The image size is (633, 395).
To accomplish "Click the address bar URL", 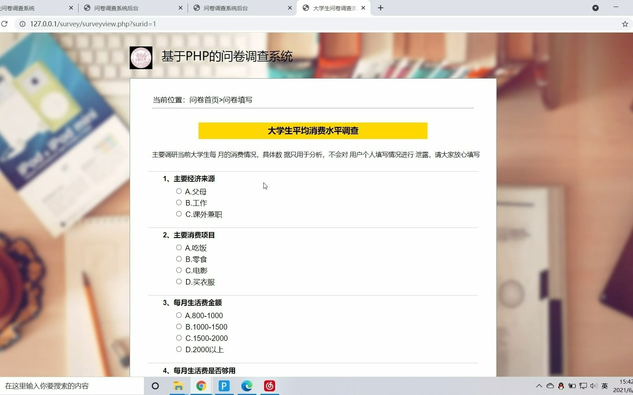I will (x=93, y=24).
